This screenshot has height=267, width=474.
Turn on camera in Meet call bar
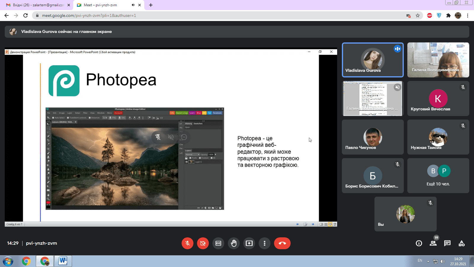coord(203,243)
